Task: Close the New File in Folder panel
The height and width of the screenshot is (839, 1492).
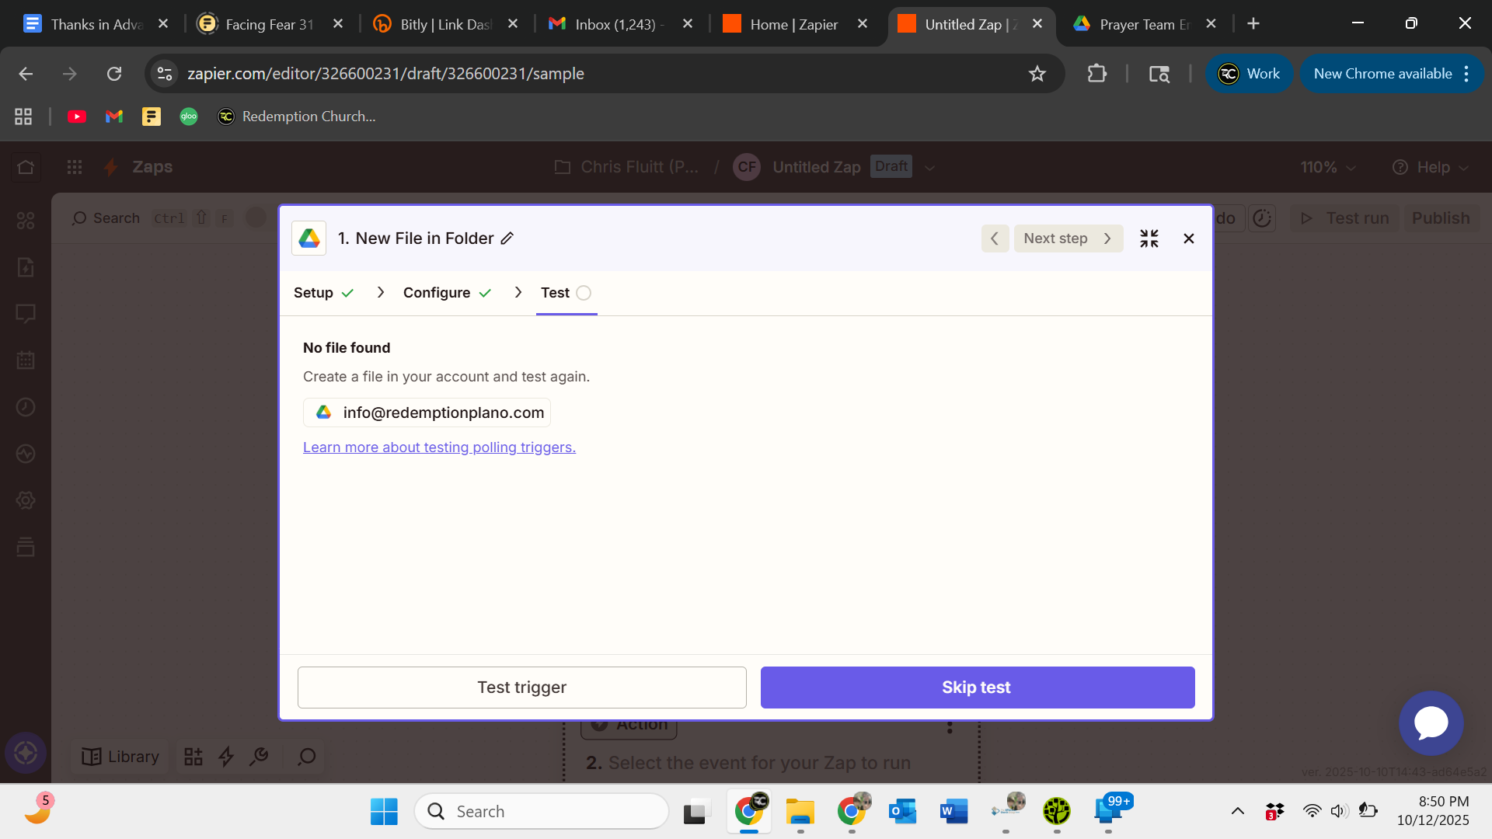Action: tap(1188, 238)
